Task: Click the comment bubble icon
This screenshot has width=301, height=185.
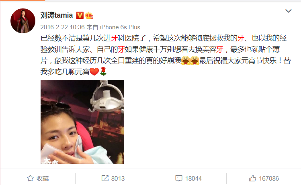Action: pyautogui.click(x=179, y=178)
